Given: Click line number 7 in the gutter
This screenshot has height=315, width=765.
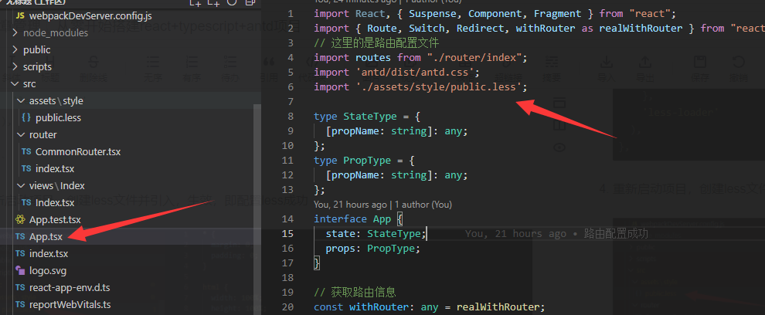Looking at the screenshot, I should click(291, 102).
